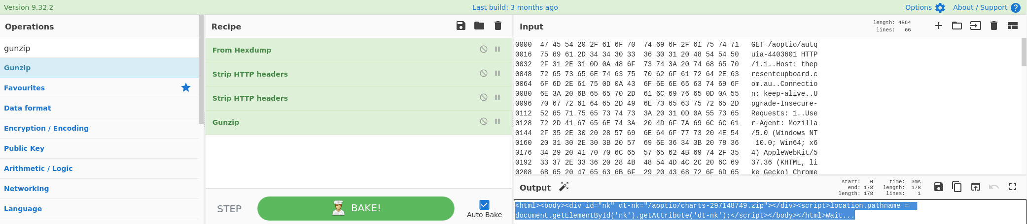The image size is (1027, 224).
Task: Click the hexdump input text area
Action: (x=767, y=106)
